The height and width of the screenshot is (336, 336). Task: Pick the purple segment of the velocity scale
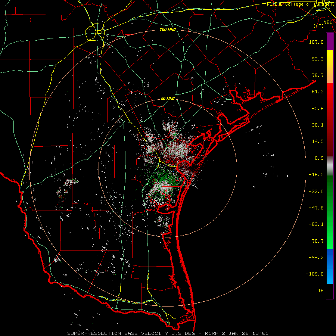click(330, 41)
